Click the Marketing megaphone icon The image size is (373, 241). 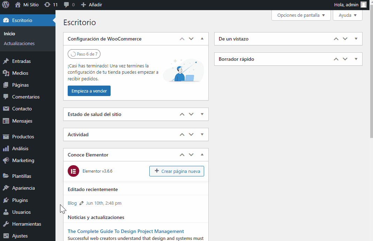click(x=6, y=160)
